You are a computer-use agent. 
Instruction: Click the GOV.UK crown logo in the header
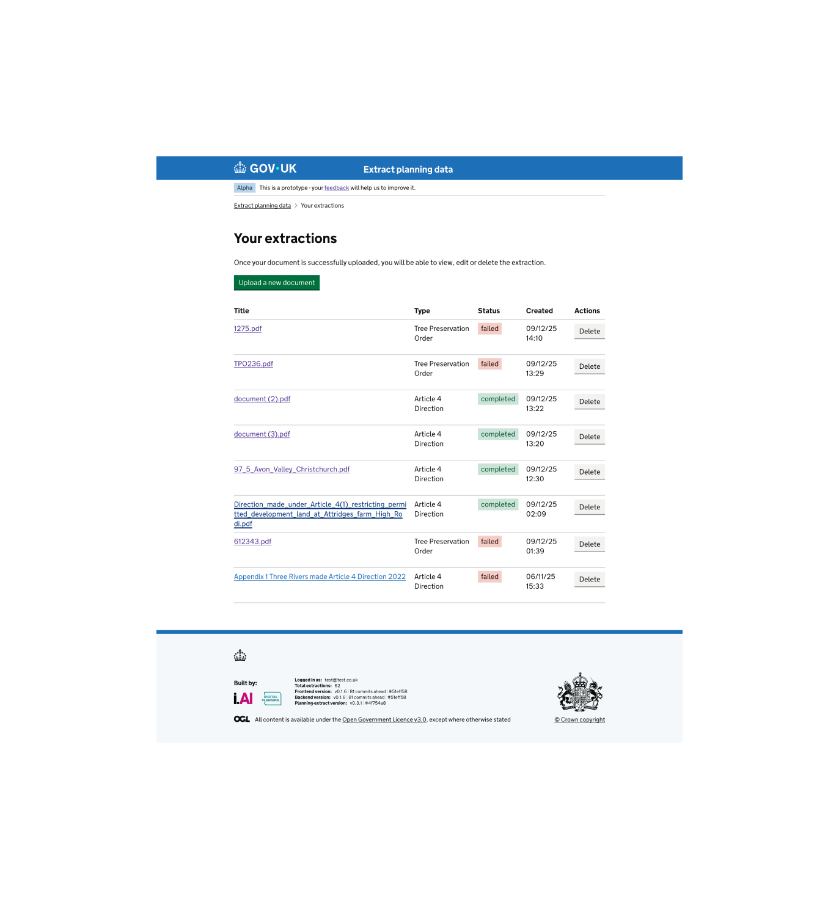click(x=240, y=168)
